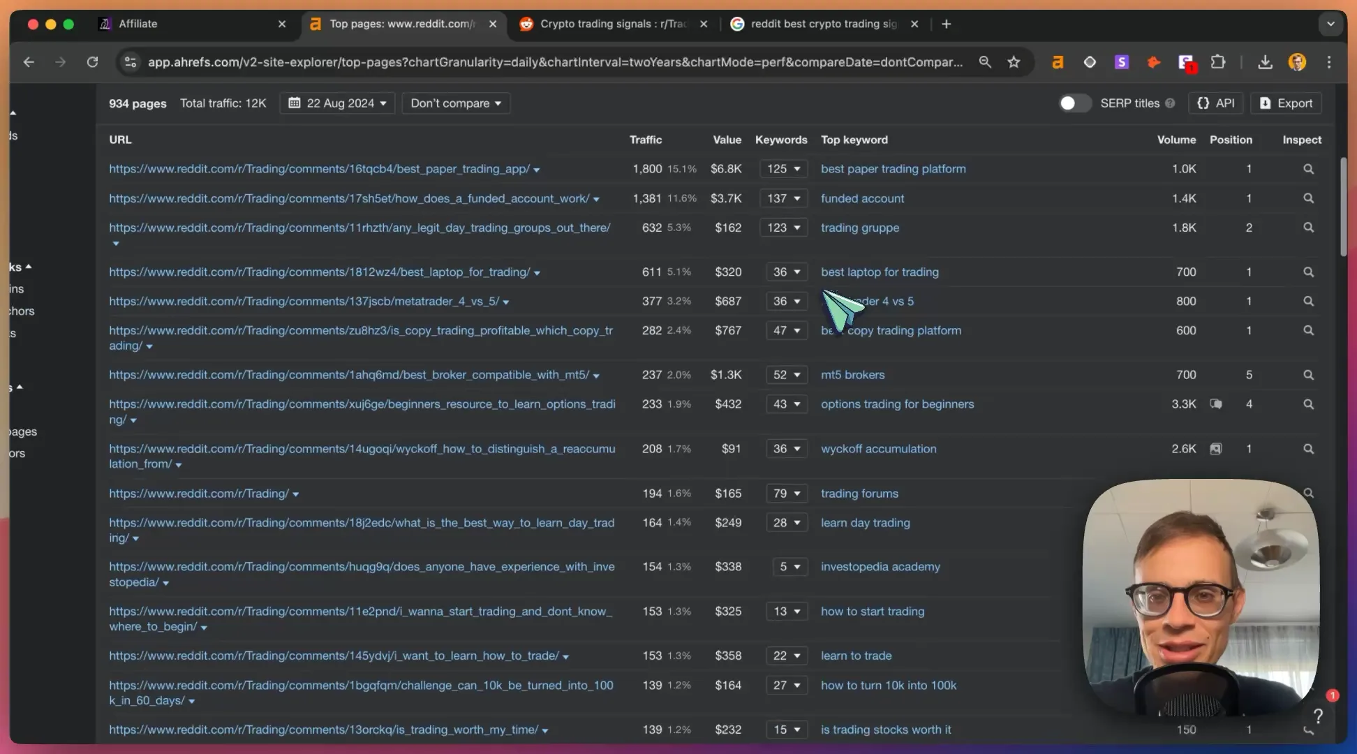This screenshot has width=1357, height=754.
Task: Open the Don't compare dropdown
Action: tap(456, 103)
